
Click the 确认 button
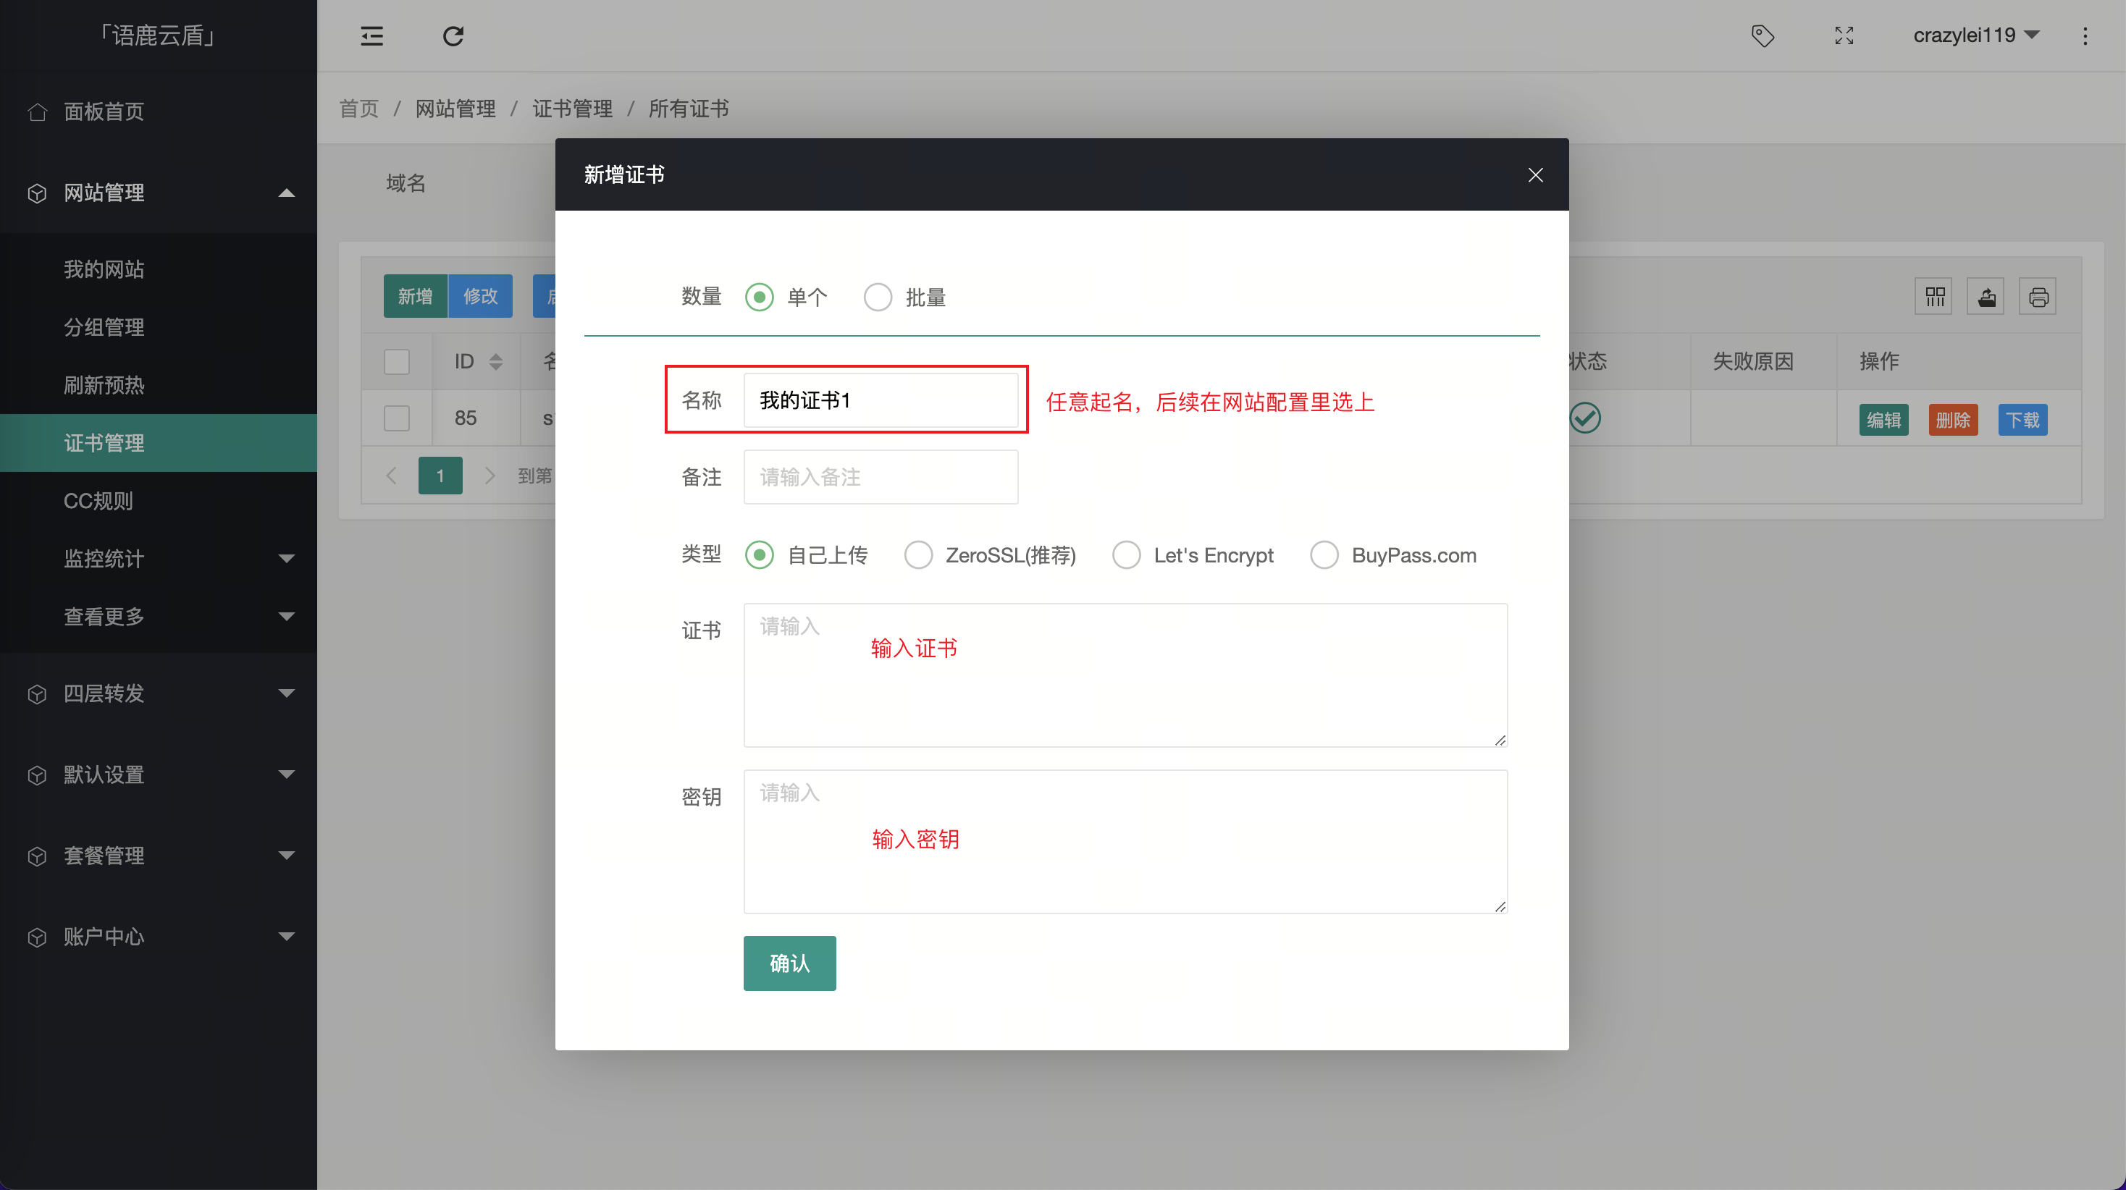789,963
